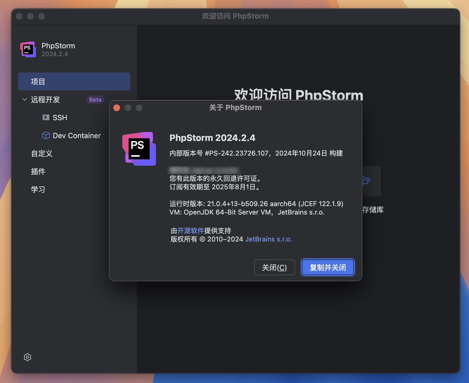Click the PhpStorm logo in the sidebar header
Screen dimensions: 469x383
(28, 49)
